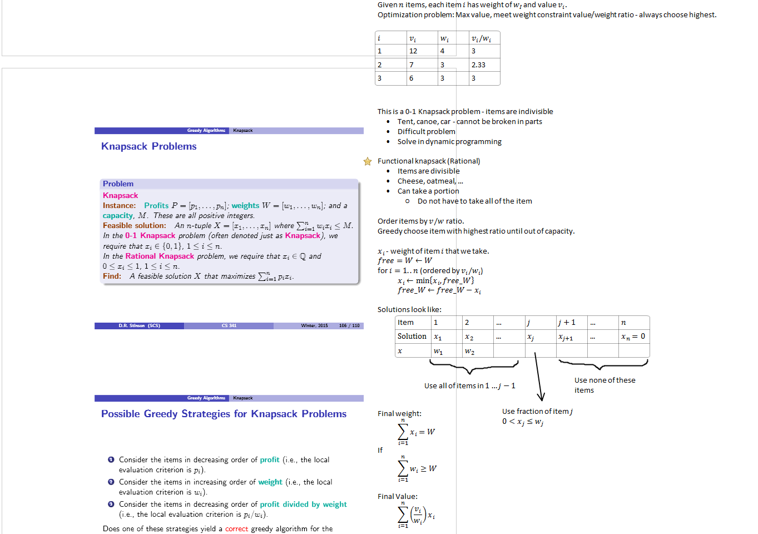Select the 'Knapsack Problems' slide title
Viewport: 758px width, 534px height.
coord(149,146)
